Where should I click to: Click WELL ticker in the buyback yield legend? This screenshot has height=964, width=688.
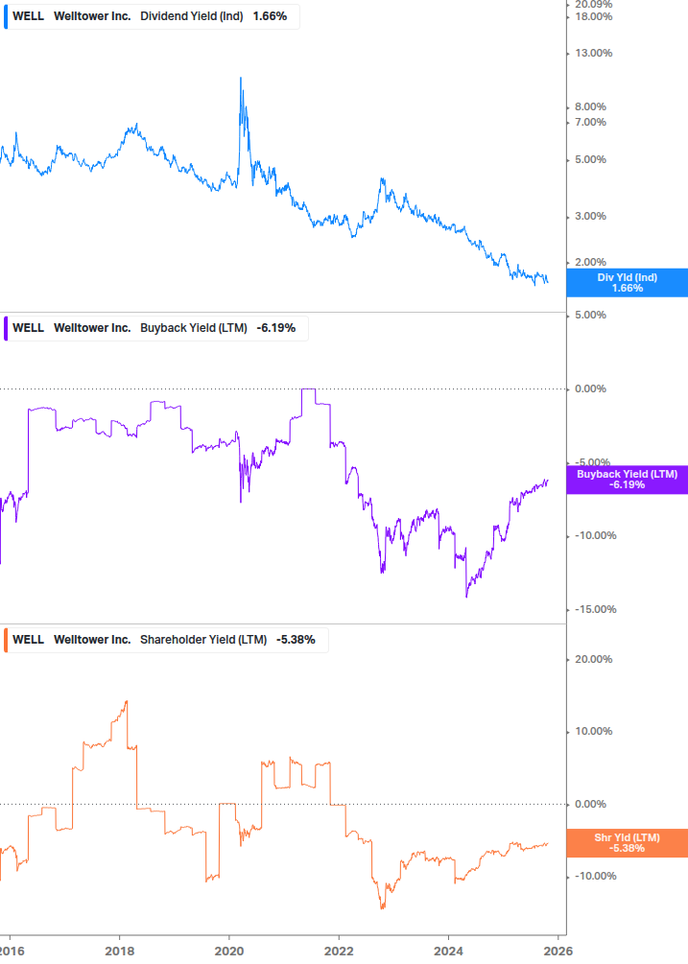[x=28, y=328]
